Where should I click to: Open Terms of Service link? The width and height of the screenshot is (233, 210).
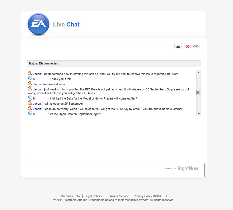118,196
